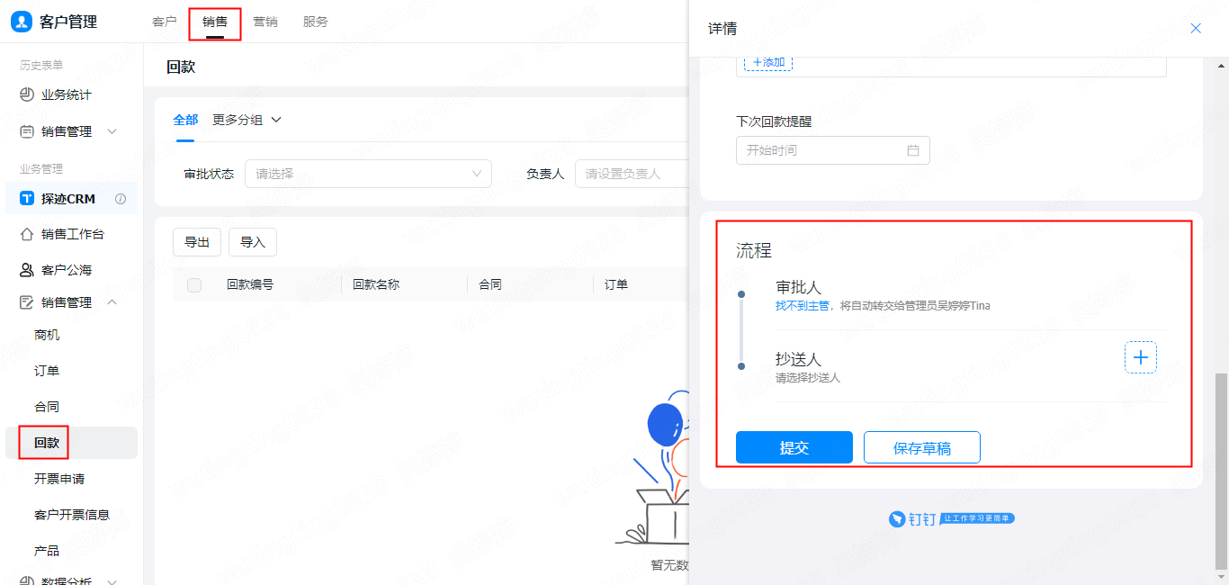This screenshot has height=585, width=1229.
Task: Collapse the upper 销售管理 sidebar group
Action: coord(112,131)
